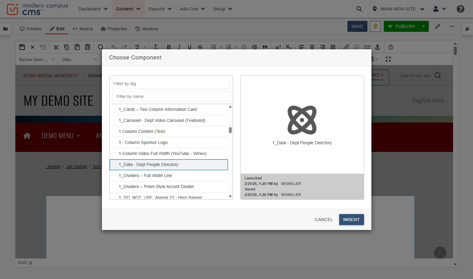The image size is (473, 279).
Task: Click the green PUBLISH button
Action: (x=401, y=26)
